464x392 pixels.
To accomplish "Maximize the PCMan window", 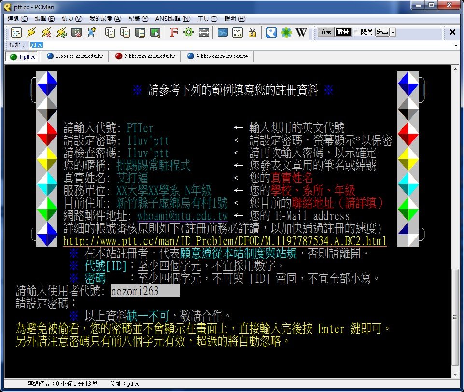I will [x=431, y=5].
